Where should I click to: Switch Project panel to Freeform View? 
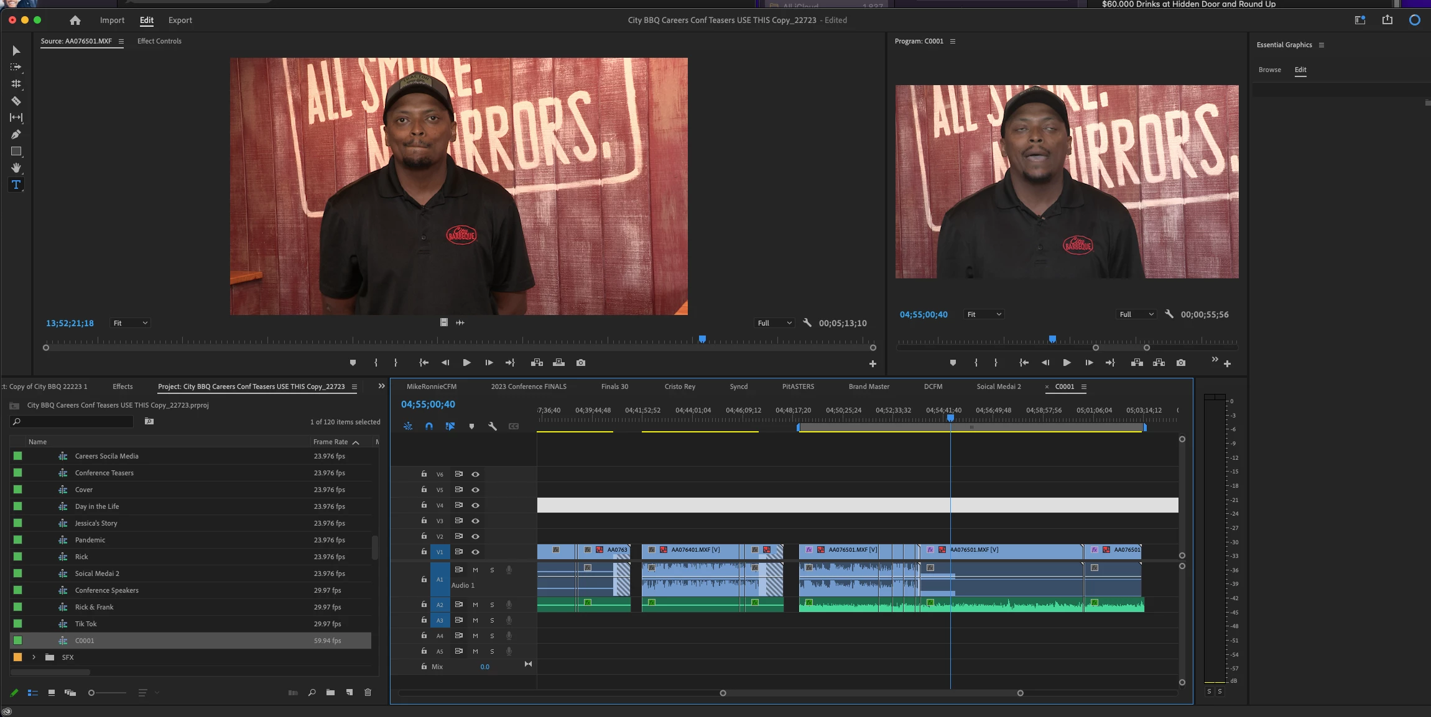tap(70, 692)
